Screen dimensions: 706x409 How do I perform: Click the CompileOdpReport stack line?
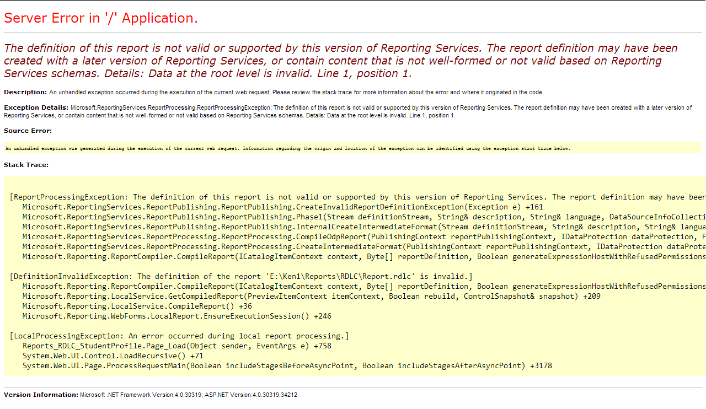coord(364,236)
